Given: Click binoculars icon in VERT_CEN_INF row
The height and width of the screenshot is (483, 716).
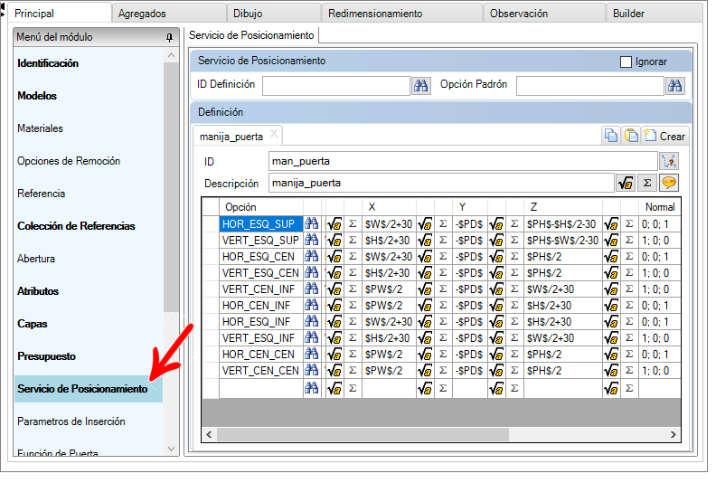Looking at the screenshot, I should (312, 289).
